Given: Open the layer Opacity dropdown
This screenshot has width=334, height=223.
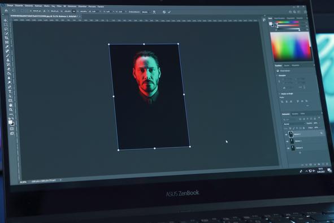Looking at the screenshot, I should (x=316, y=123).
